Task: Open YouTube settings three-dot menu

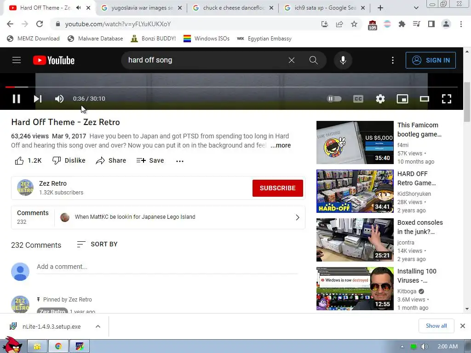Action: tap(393, 60)
